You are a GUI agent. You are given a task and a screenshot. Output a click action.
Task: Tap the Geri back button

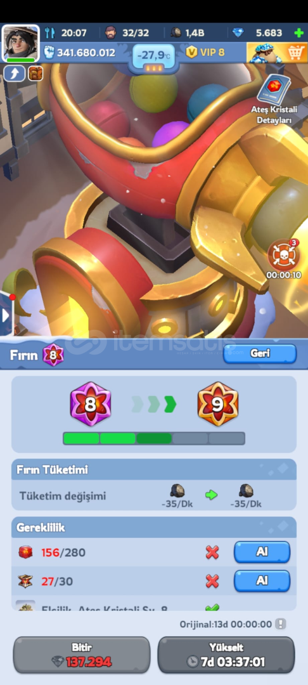click(x=260, y=354)
